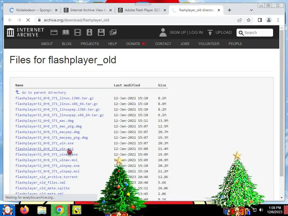Viewport: 288px width, 216px height.
Task: Close the Nickelodeon SpongeBob tab
Action: [x=56, y=10]
